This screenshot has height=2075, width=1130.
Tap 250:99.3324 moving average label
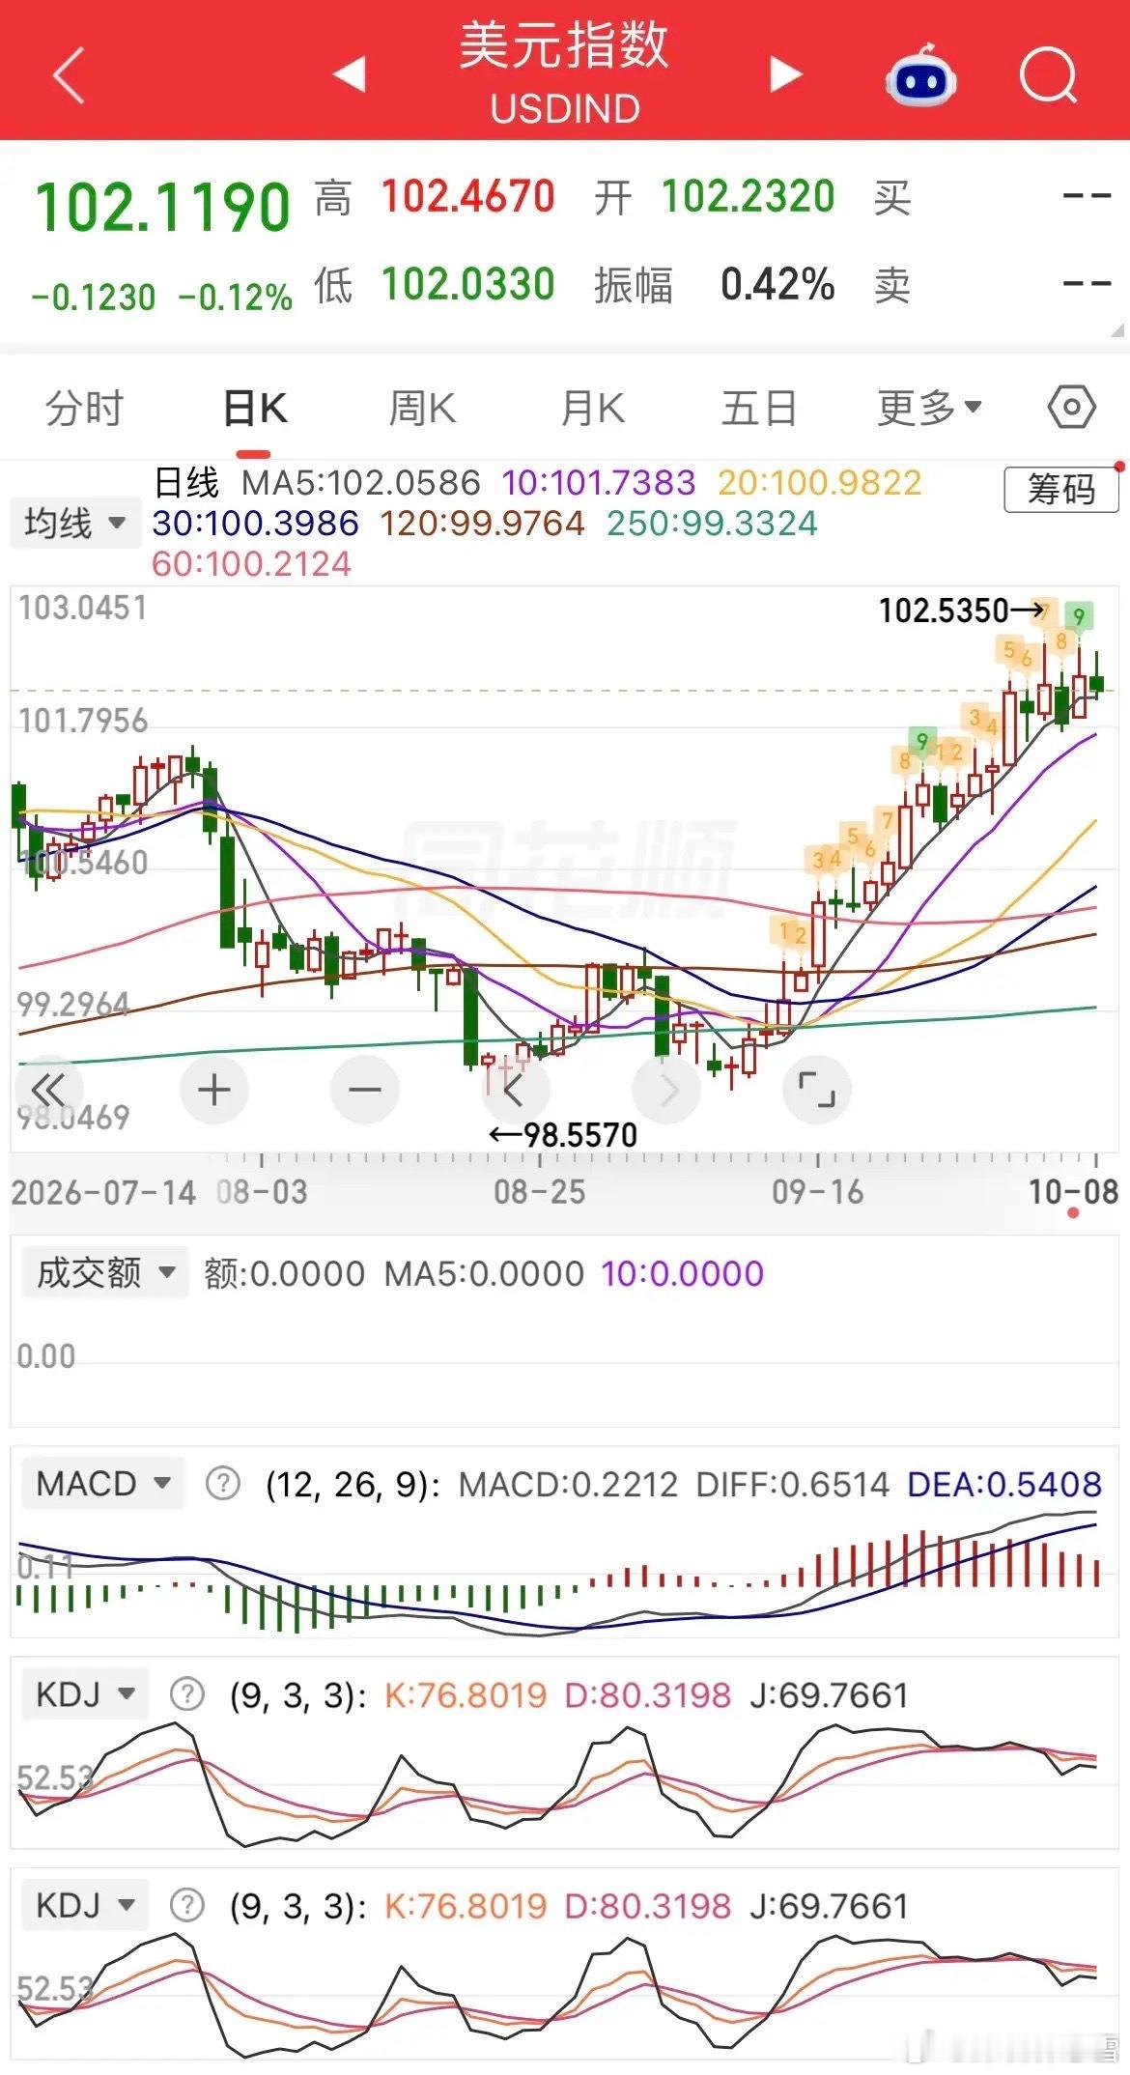(712, 523)
